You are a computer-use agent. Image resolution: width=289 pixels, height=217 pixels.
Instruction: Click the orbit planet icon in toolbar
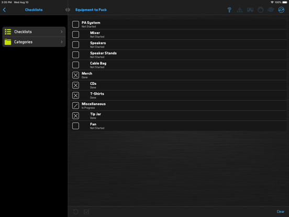(271, 10)
